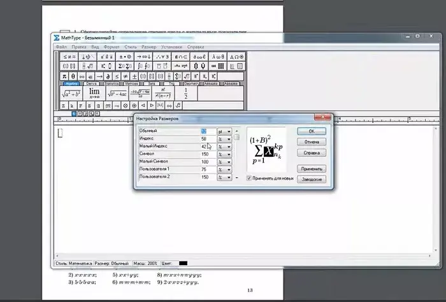Open the arrow symbols palette (→⇔↓)
The width and height of the screenshot is (446, 302).
(143, 56)
